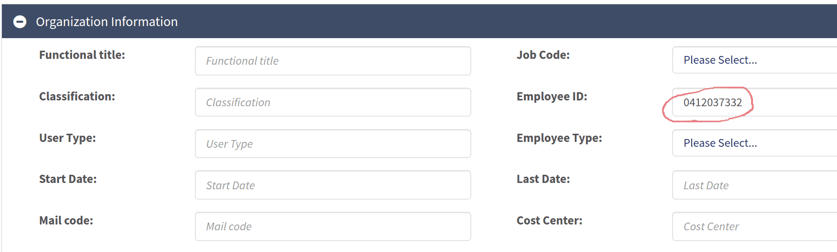Click the "Cost Center:" label
The height and width of the screenshot is (252, 837).
tap(549, 221)
